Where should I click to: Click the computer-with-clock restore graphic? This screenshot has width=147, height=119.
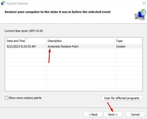click(140, 15)
